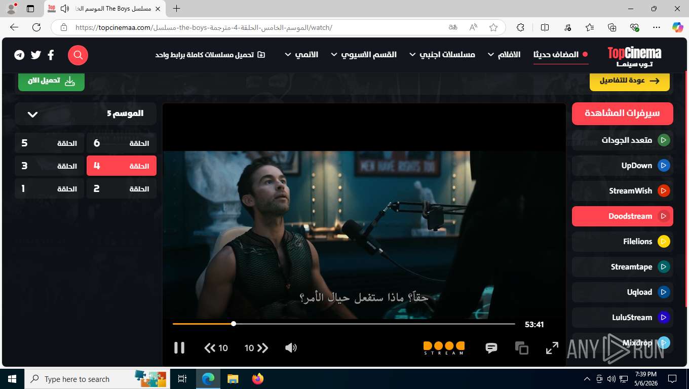Switch to StreamWish server

(x=623, y=191)
